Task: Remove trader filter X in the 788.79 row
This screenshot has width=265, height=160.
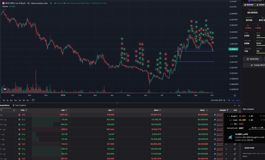Action: pos(226,149)
